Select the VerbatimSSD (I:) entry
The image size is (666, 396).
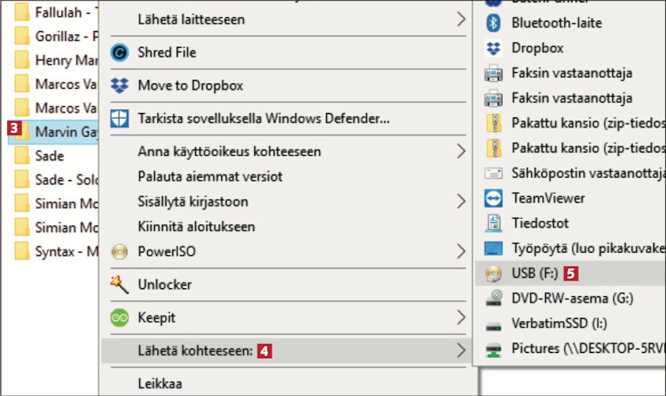point(570,323)
